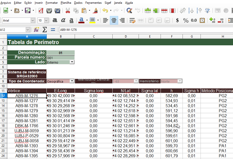
Task: Apply the dark red font color
Action: (81, 20)
